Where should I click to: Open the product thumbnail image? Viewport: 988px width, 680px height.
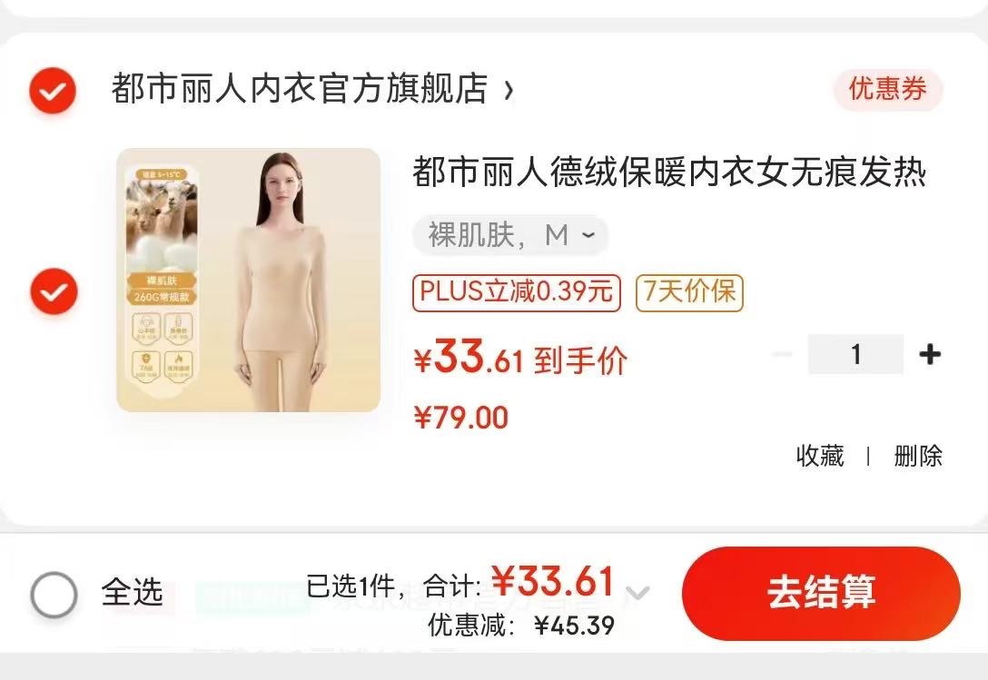(248, 280)
